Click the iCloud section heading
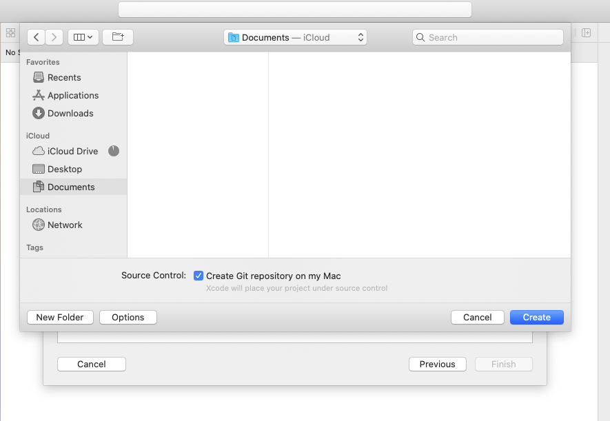The height and width of the screenshot is (421, 610). coord(38,136)
